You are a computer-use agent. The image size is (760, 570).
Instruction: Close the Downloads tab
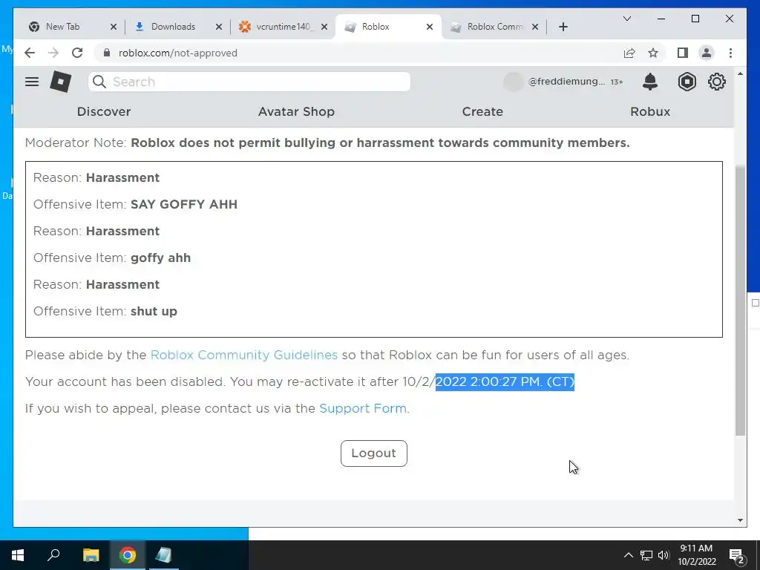[x=219, y=27]
